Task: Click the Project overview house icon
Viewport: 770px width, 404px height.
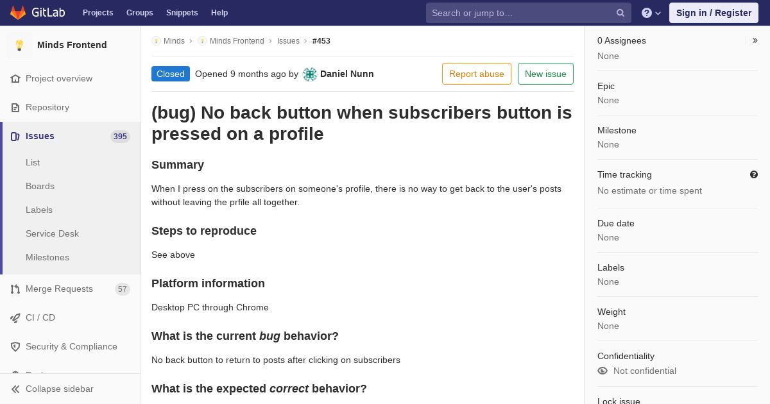Action: (15, 79)
